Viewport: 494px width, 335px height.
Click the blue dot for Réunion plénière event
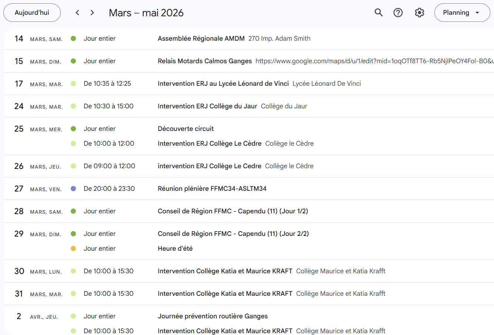coord(73,189)
